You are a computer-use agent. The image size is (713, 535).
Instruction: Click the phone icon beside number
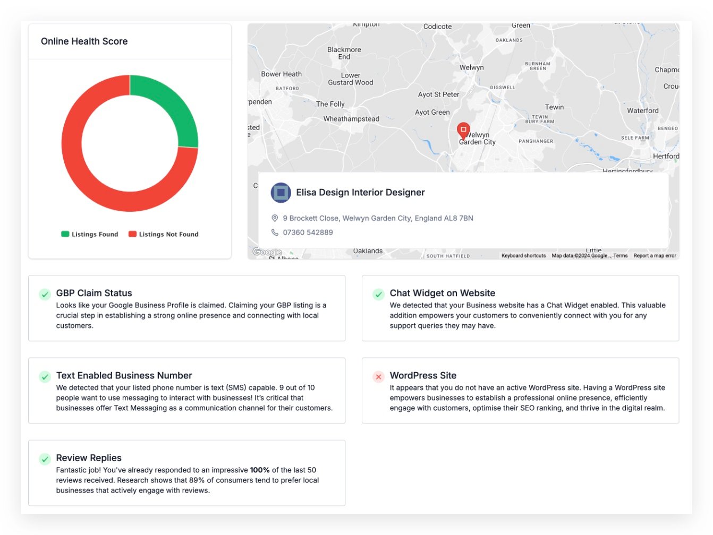275,232
